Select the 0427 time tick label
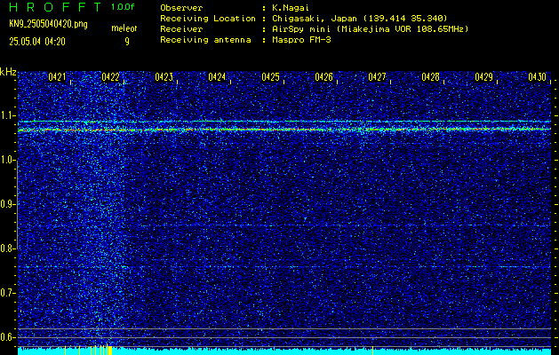 [377, 76]
